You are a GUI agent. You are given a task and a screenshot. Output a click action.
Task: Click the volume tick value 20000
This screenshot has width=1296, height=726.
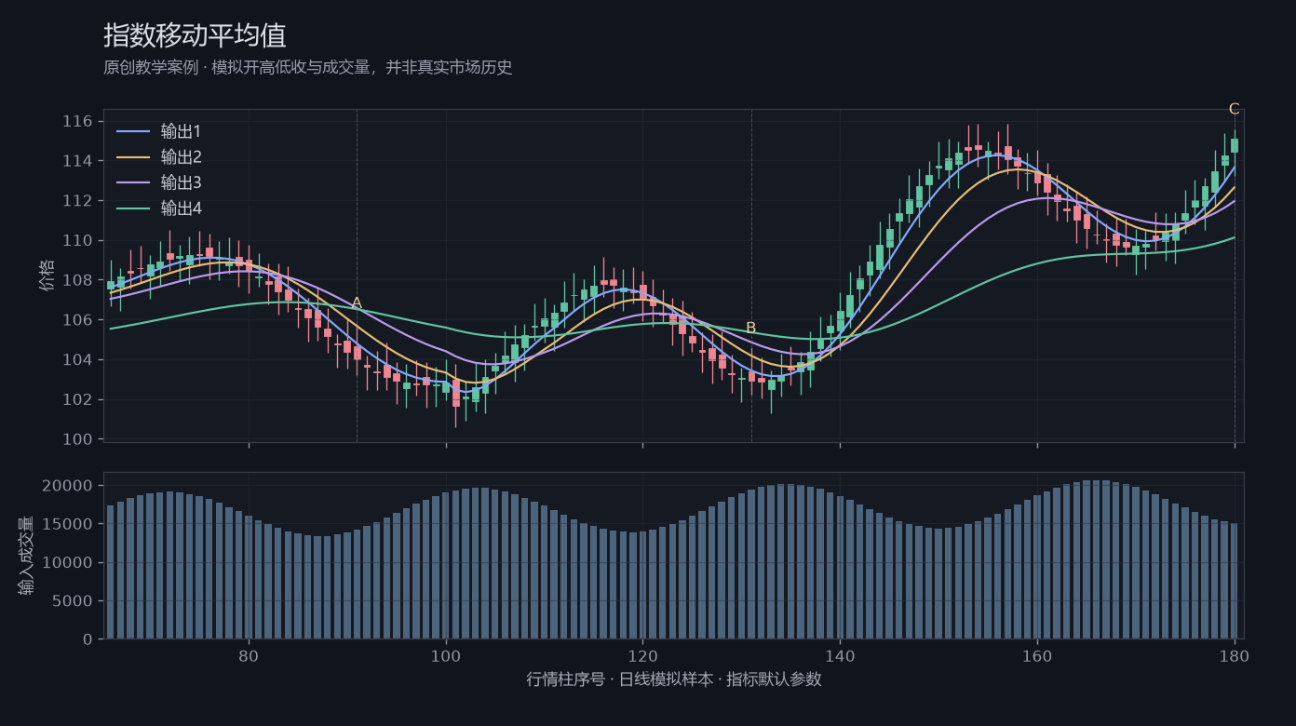(x=68, y=486)
